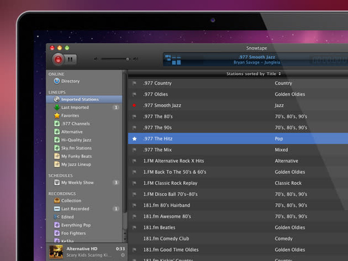
Task: Select the Sky.fm Stations lineup icon
Action: click(x=57, y=148)
